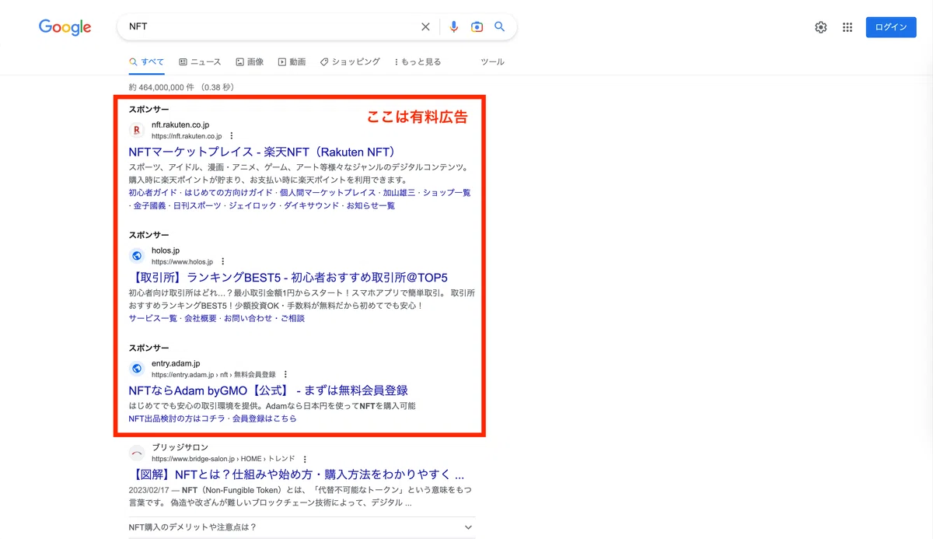Open the 会員登録はこちら sitelink
933x539 pixels.
(x=264, y=418)
